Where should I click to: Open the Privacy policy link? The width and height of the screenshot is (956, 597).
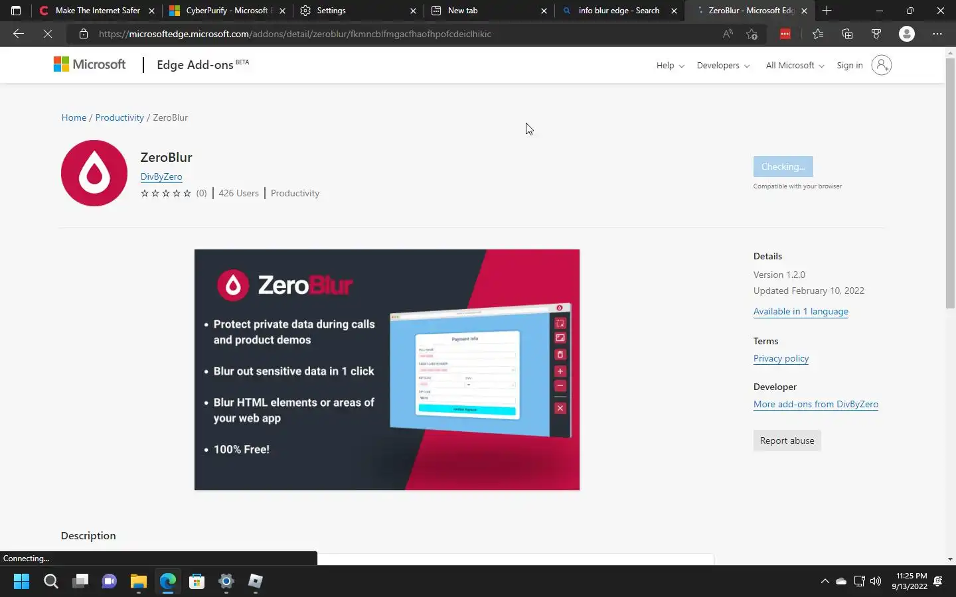coord(781,358)
